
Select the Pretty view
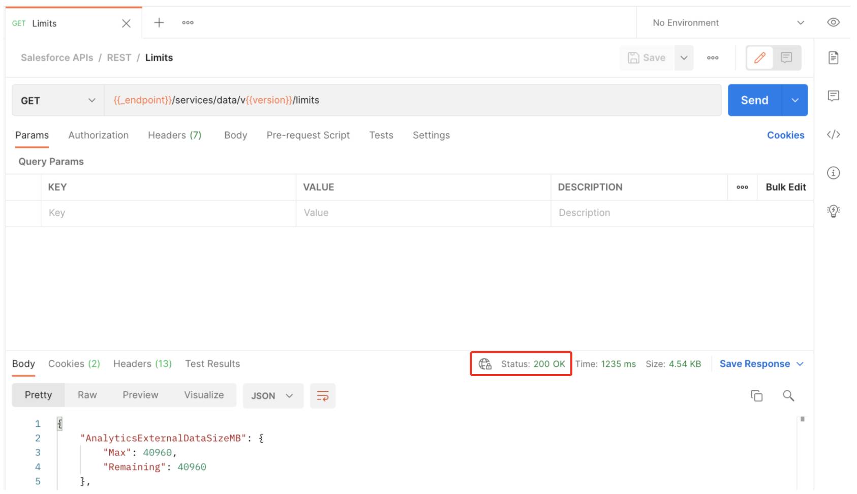coord(39,395)
